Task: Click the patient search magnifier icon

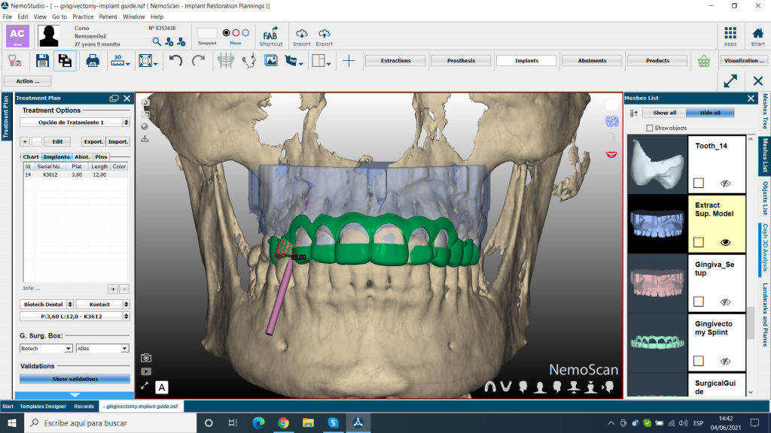Action: [x=157, y=42]
